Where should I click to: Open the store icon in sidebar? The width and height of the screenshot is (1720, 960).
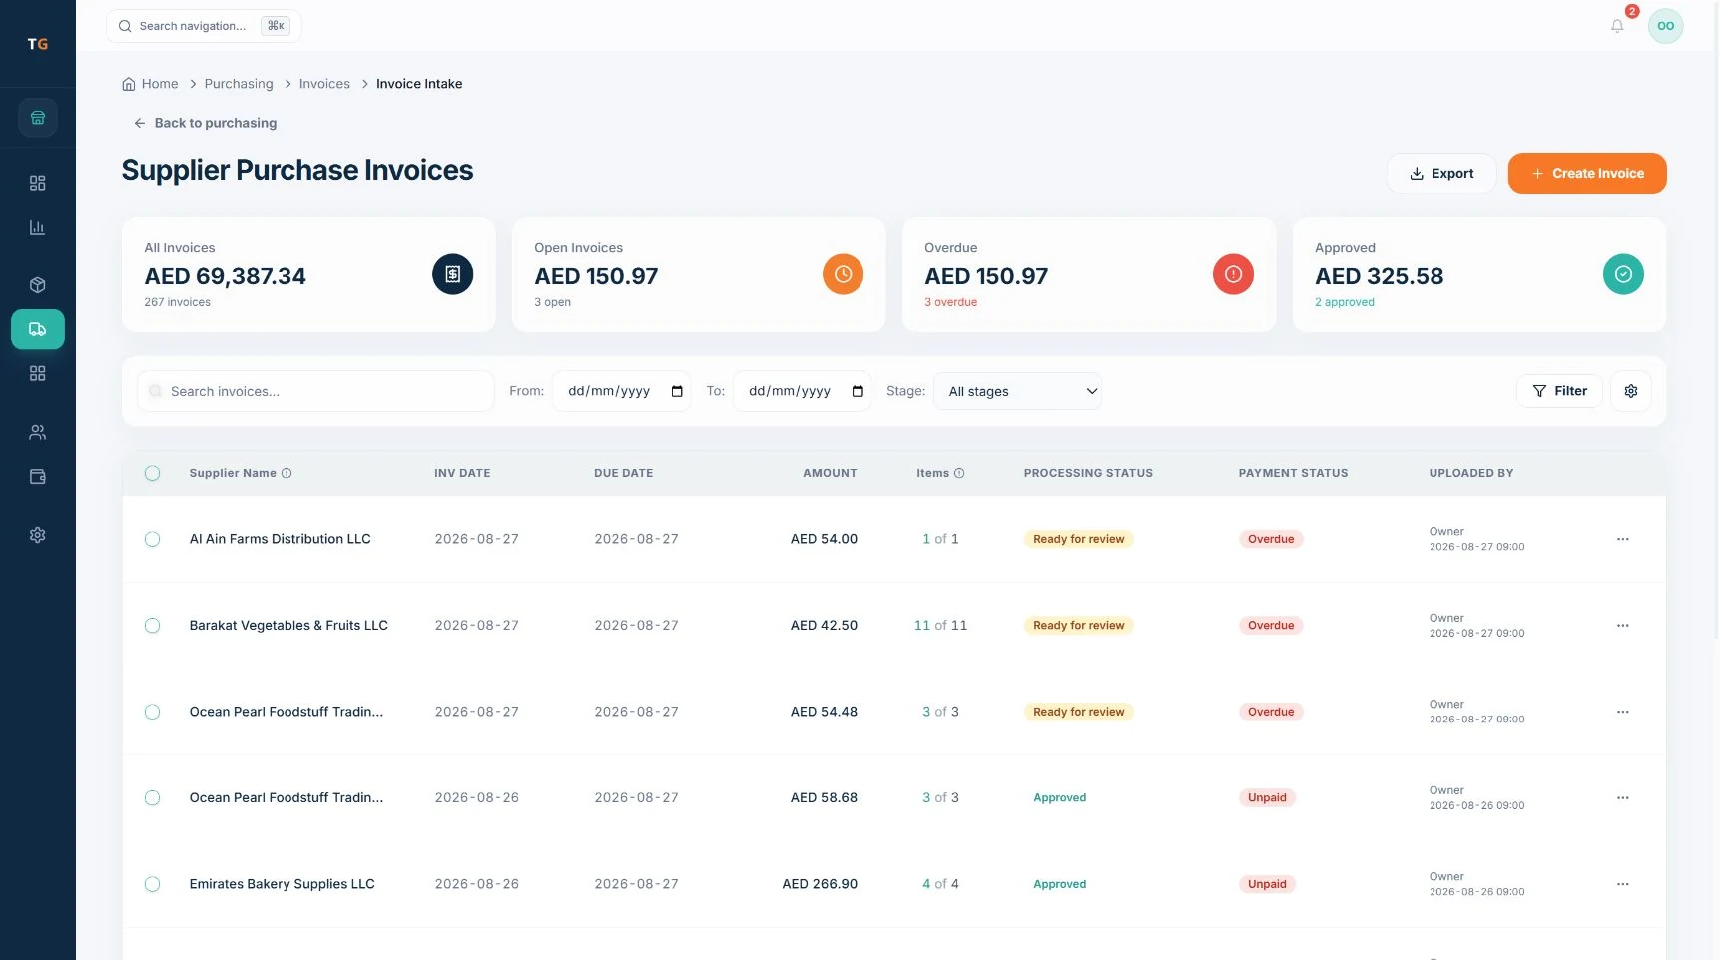38,118
